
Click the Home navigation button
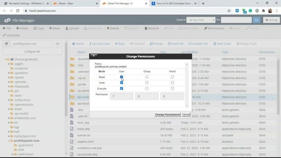78,44
